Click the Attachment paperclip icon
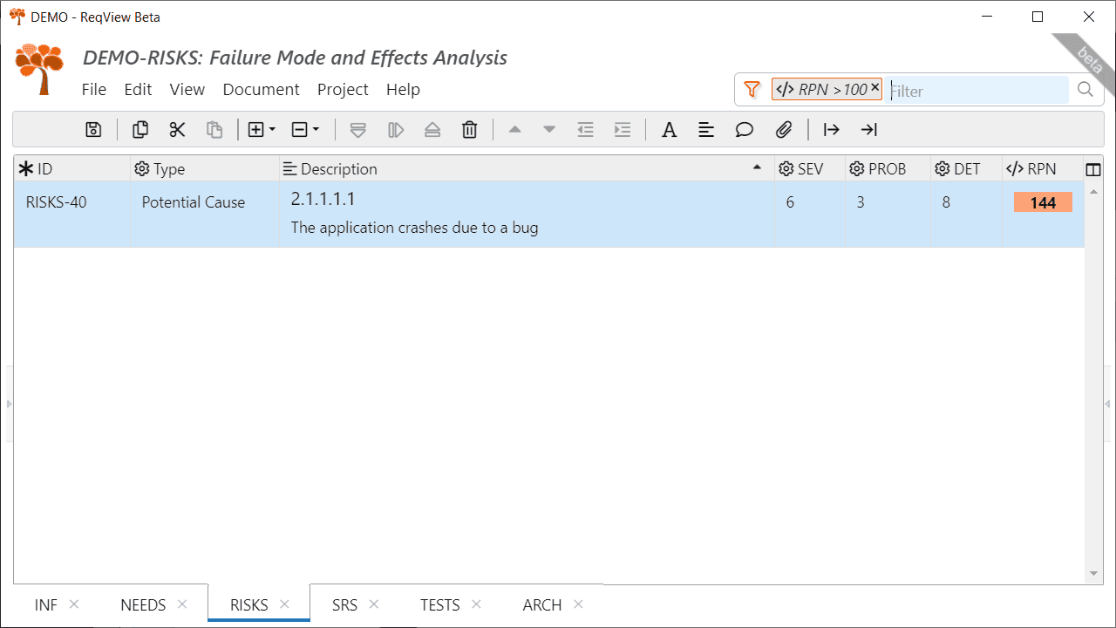Image resolution: width=1116 pixels, height=628 pixels. tap(784, 130)
